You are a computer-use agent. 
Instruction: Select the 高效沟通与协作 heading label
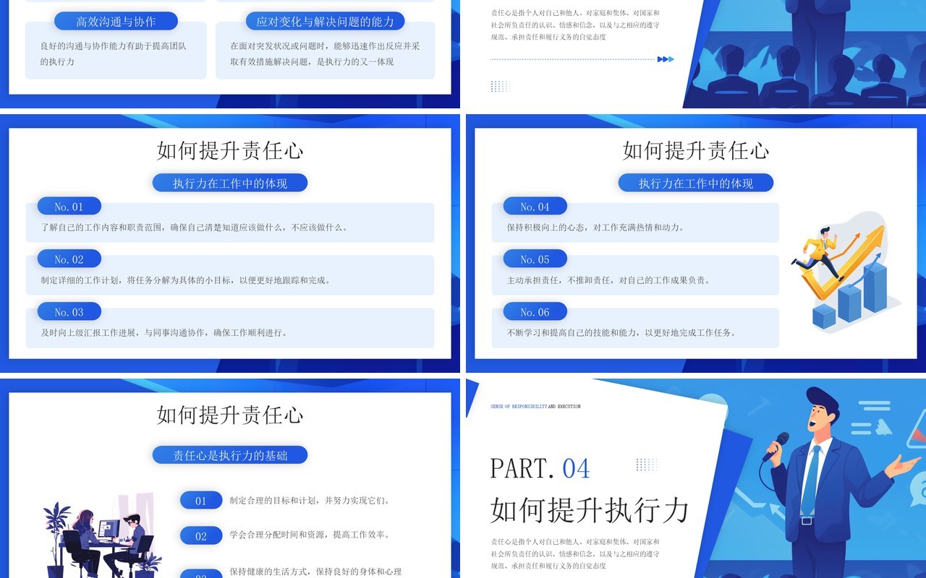[x=116, y=21]
